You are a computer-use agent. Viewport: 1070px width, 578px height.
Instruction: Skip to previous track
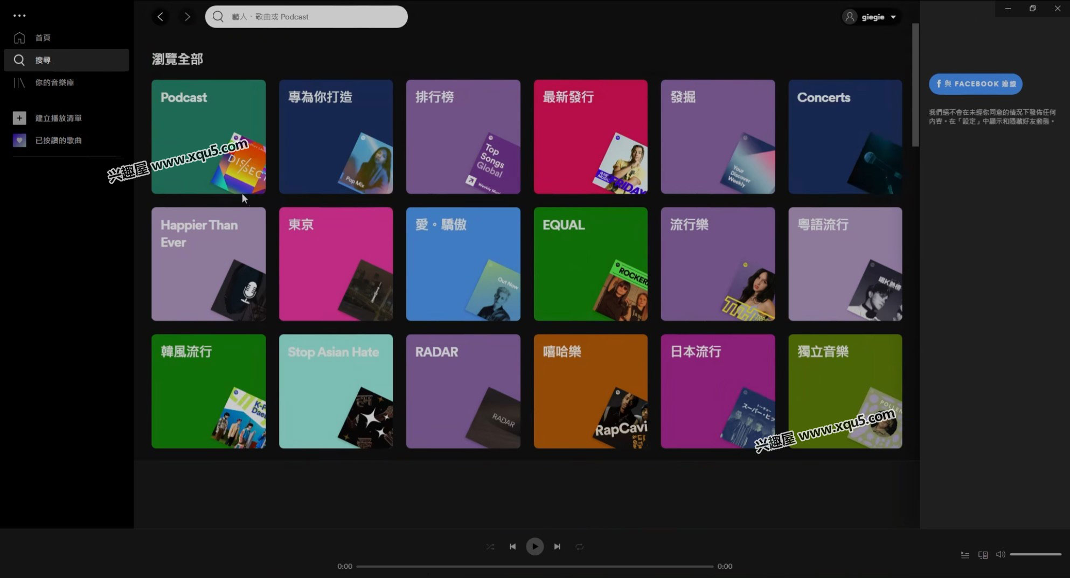pos(512,547)
